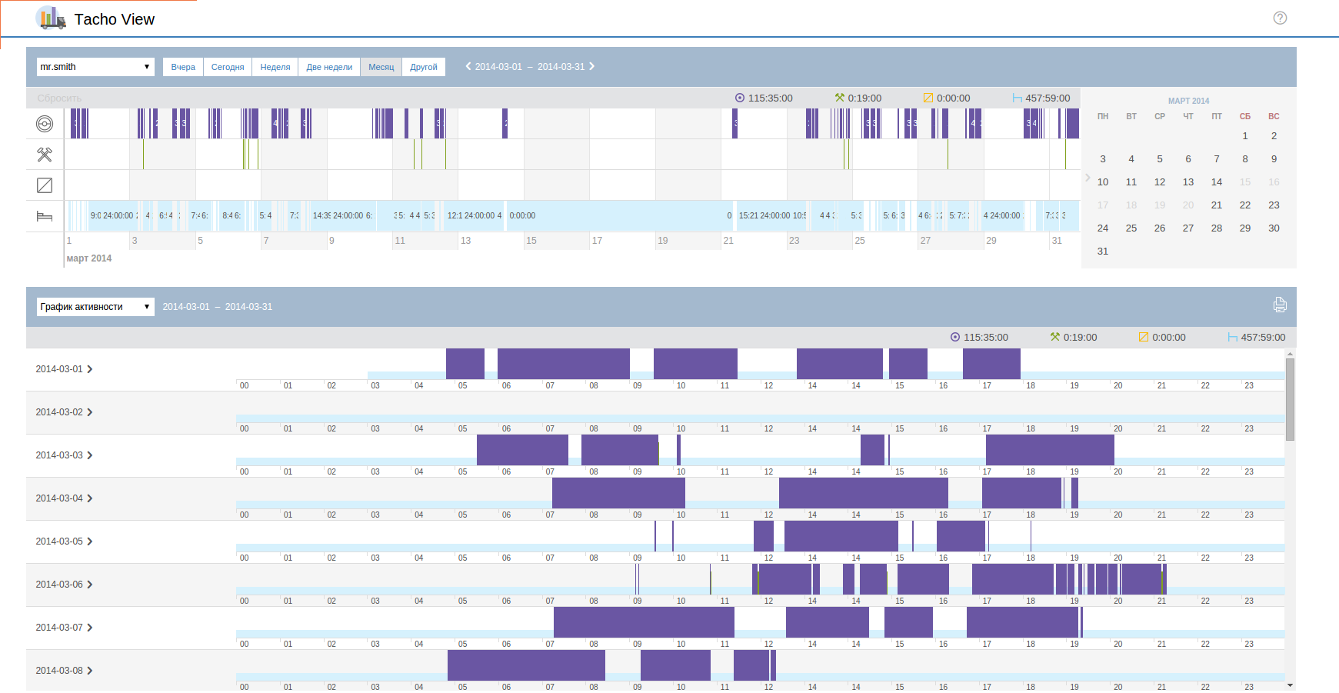Click the rest bed row icon
This screenshot has height=693, width=1339.
45,216
